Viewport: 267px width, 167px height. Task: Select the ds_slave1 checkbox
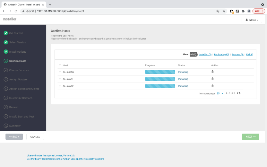coord(60,79)
